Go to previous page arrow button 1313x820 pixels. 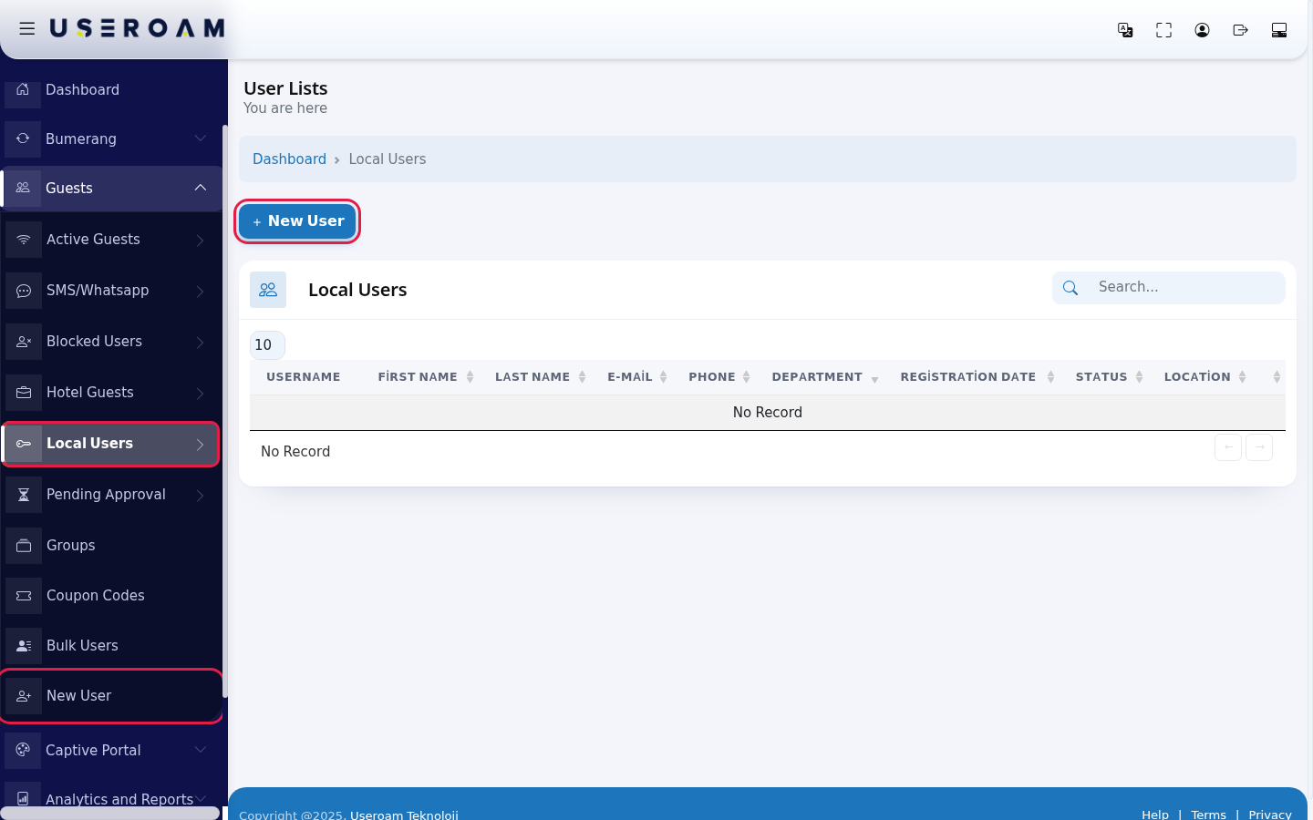point(1228,447)
